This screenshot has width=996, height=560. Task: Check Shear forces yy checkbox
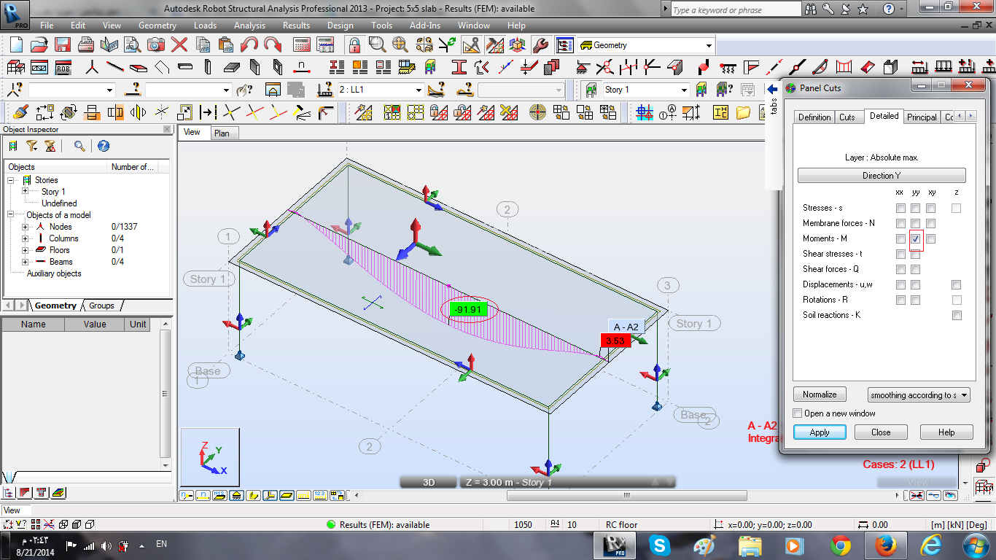pos(916,270)
